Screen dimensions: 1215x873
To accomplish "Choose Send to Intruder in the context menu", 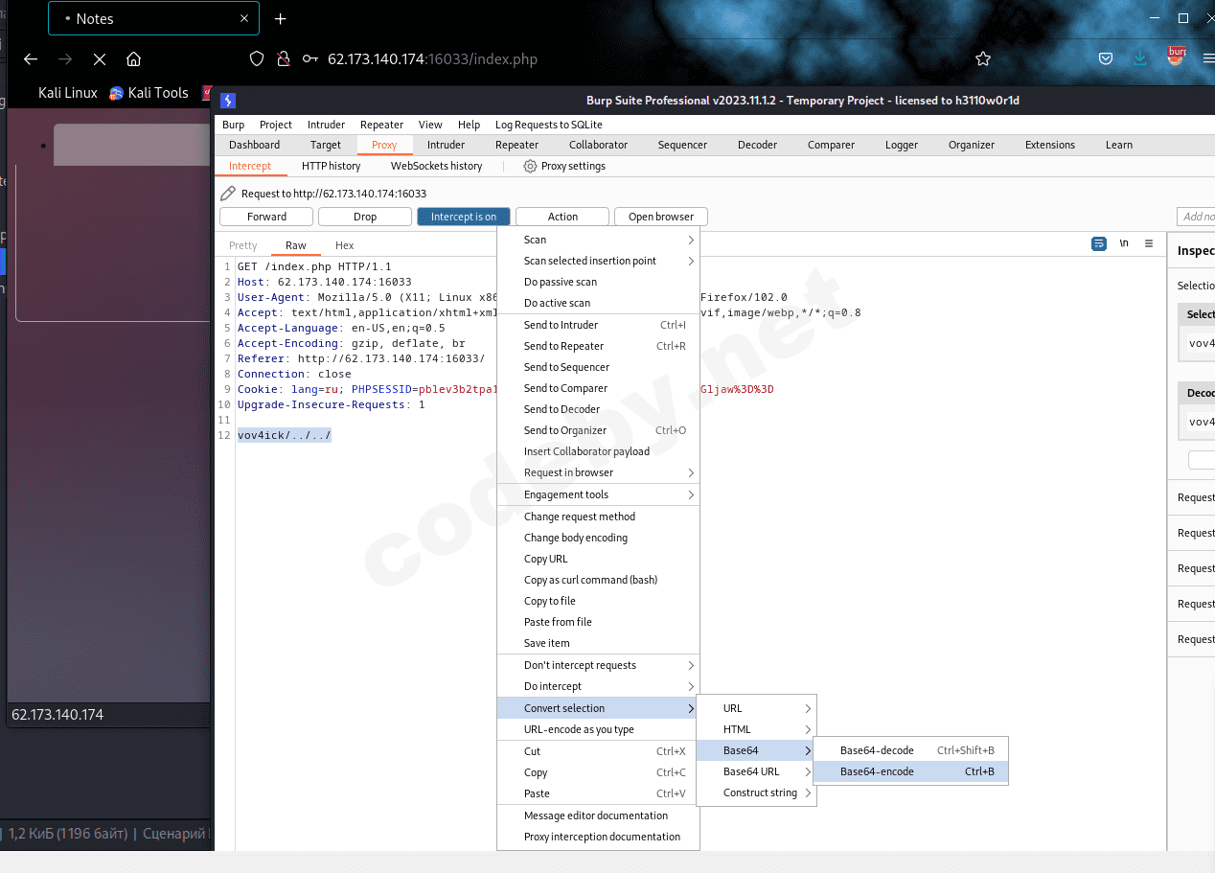I will (x=561, y=325).
